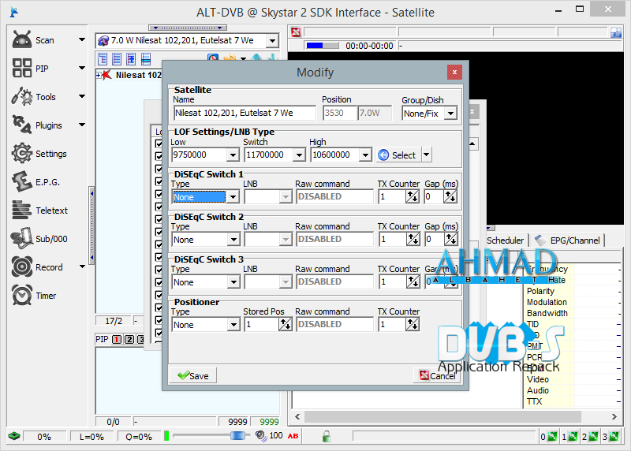Mute audio with the speaker icon

click(x=261, y=436)
